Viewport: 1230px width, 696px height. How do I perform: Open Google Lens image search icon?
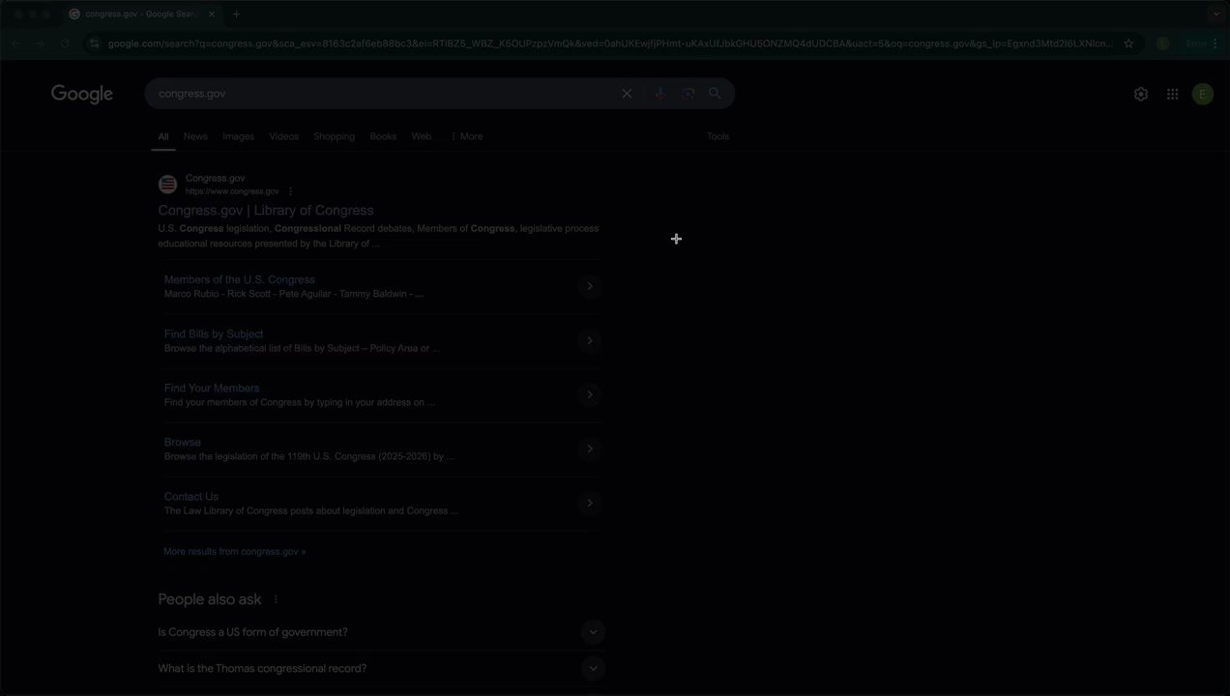688,94
